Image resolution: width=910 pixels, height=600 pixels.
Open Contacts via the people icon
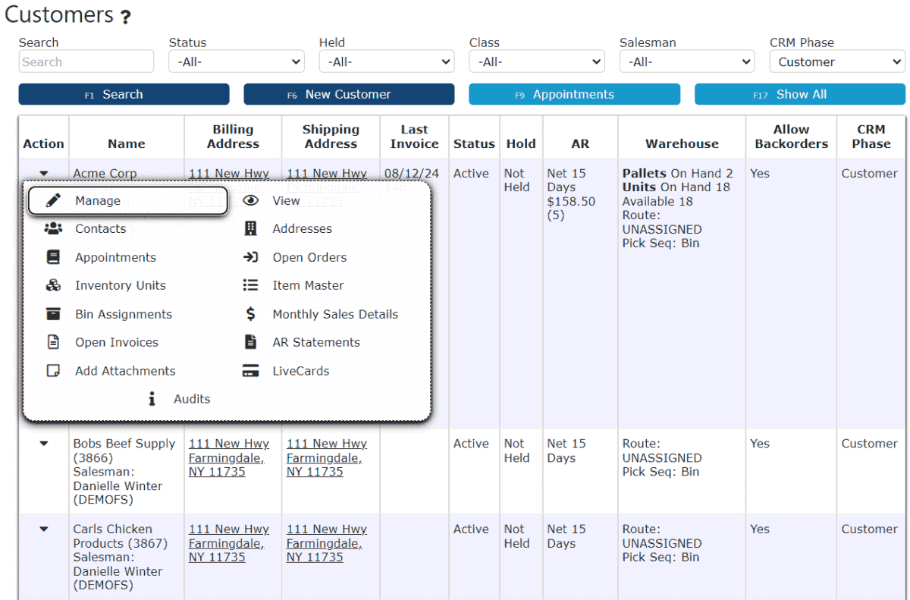click(53, 228)
